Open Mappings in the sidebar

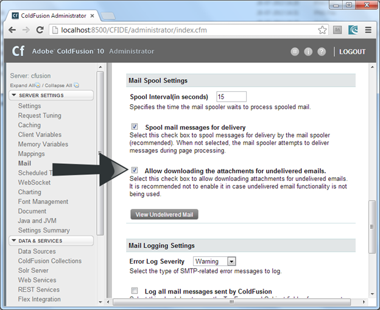31,154
